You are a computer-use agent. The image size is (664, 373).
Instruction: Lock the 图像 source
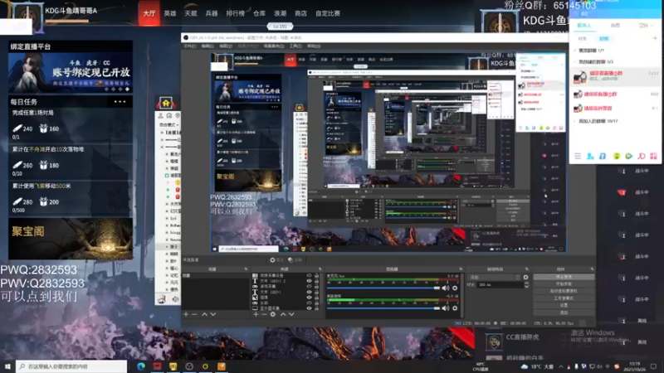(316, 298)
